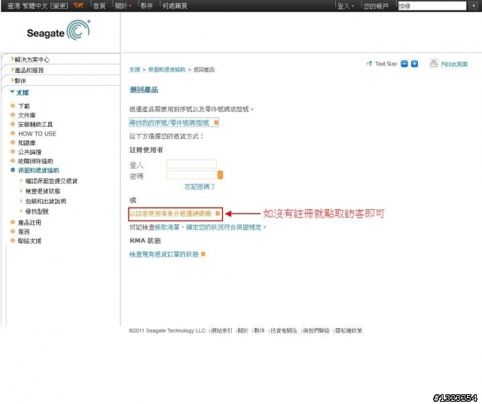Open 下載 in sidebar
The height and width of the screenshot is (404, 482).
[23, 106]
